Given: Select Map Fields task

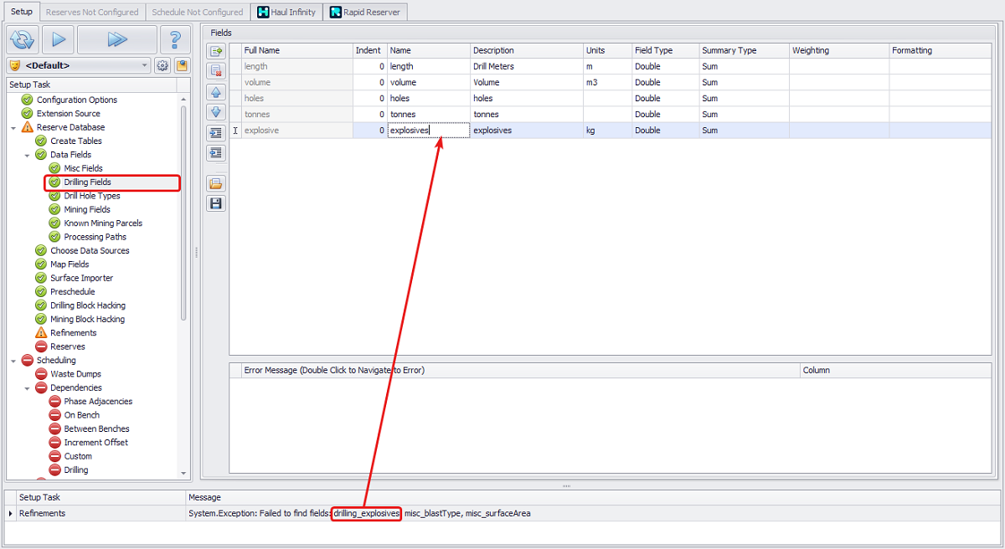Looking at the screenshot, I should point(70,264).
